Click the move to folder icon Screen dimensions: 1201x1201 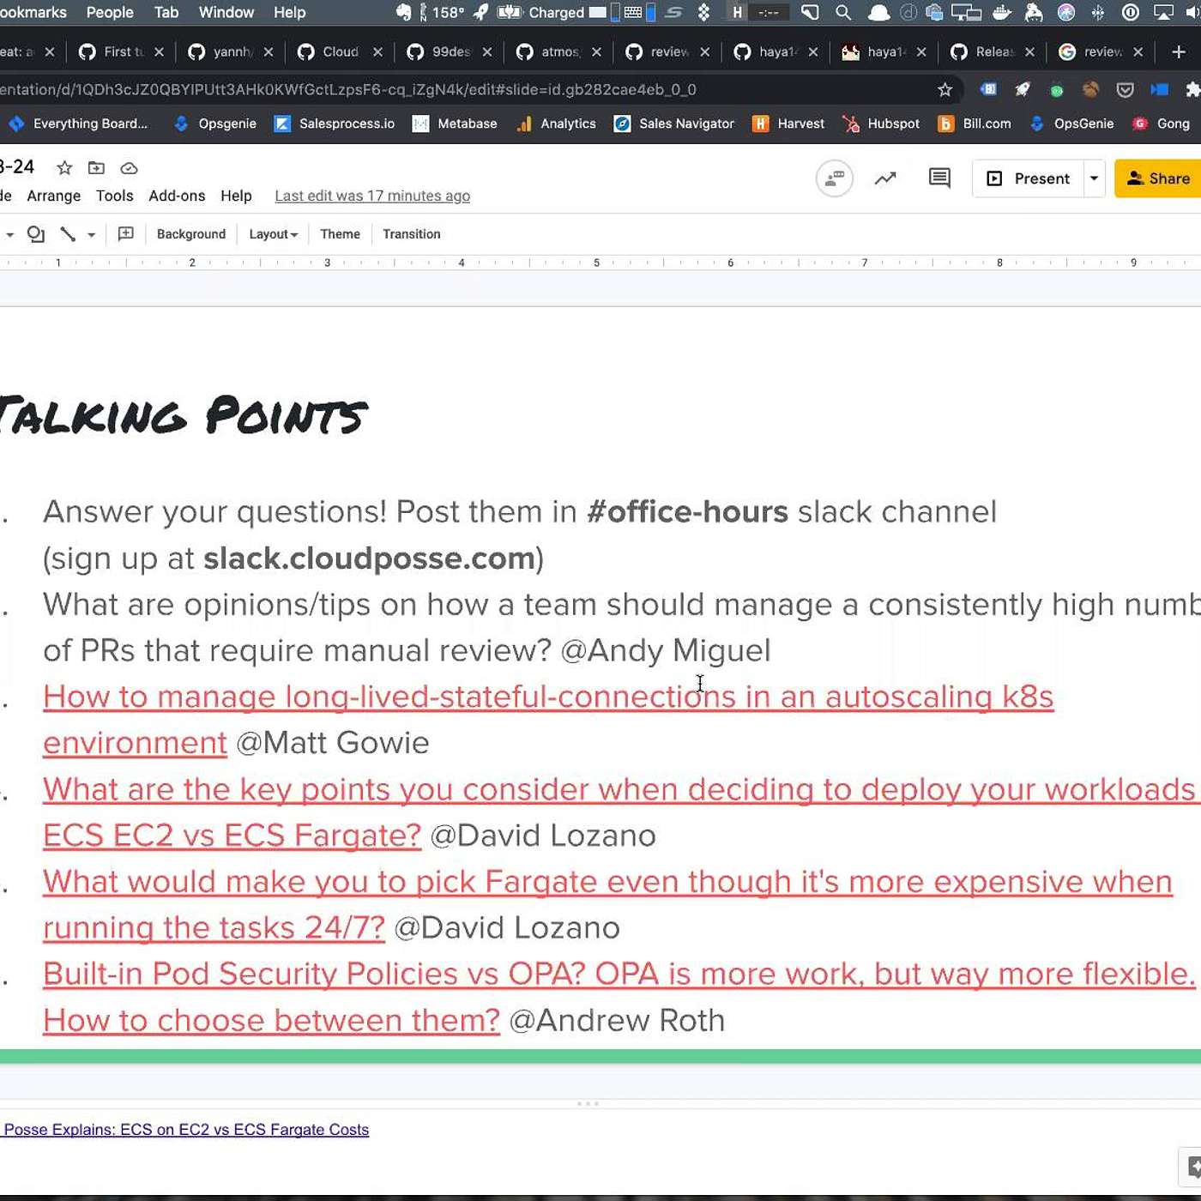click(96, 168)
